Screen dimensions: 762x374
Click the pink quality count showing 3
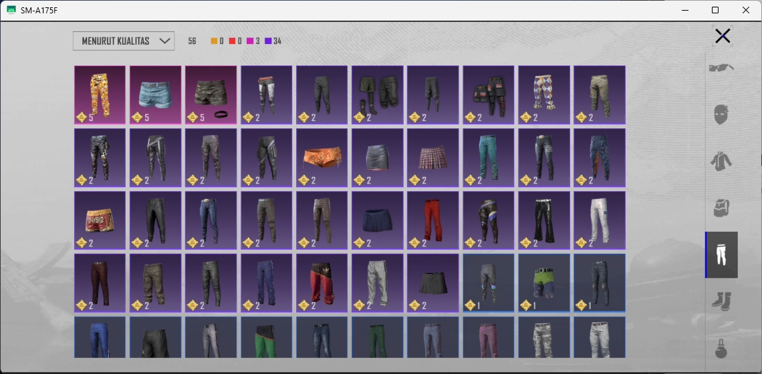pos(253,41)
